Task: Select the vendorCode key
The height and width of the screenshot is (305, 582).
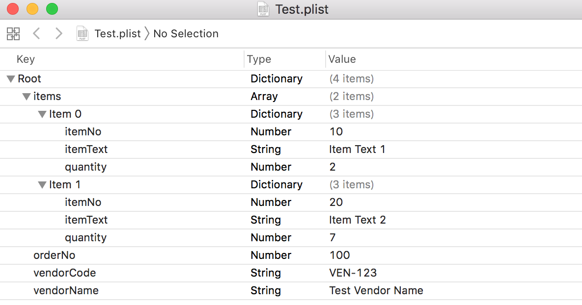Action: click(64, 273)
